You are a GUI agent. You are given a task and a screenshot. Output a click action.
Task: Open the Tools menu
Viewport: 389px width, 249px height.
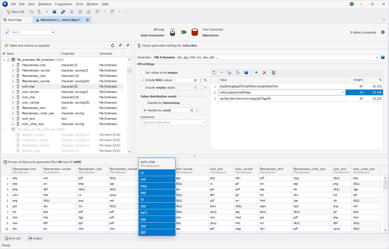point(79,4)
